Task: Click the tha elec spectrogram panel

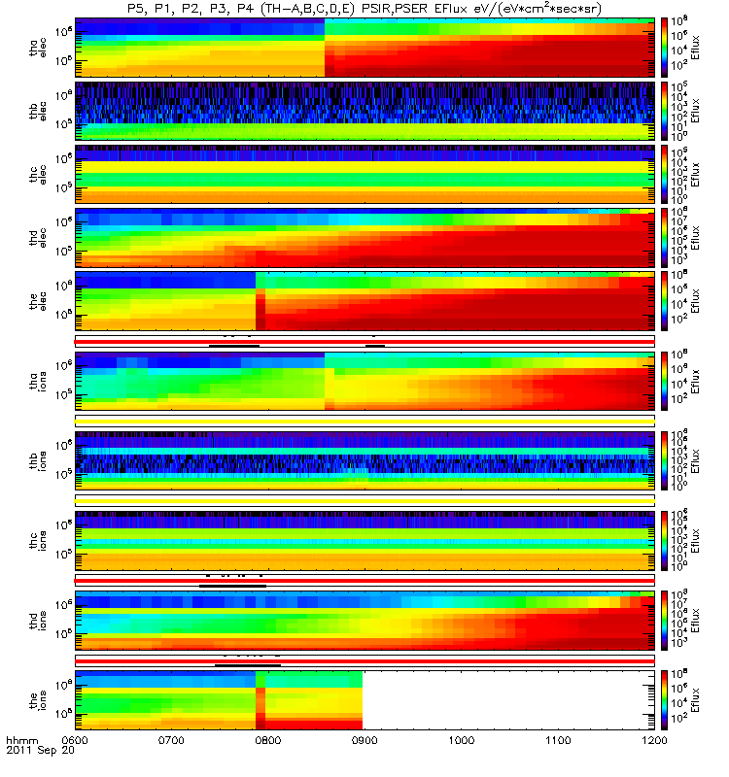Action: (364, 47)
